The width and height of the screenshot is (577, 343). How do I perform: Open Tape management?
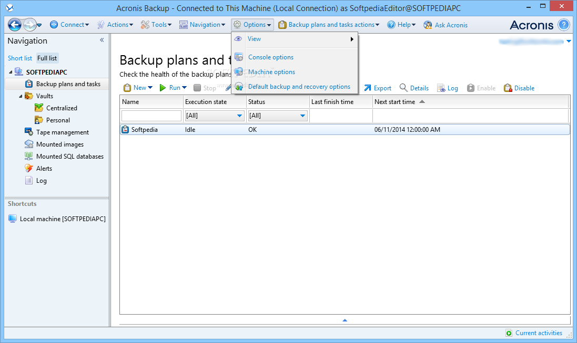tap(62, 132)
